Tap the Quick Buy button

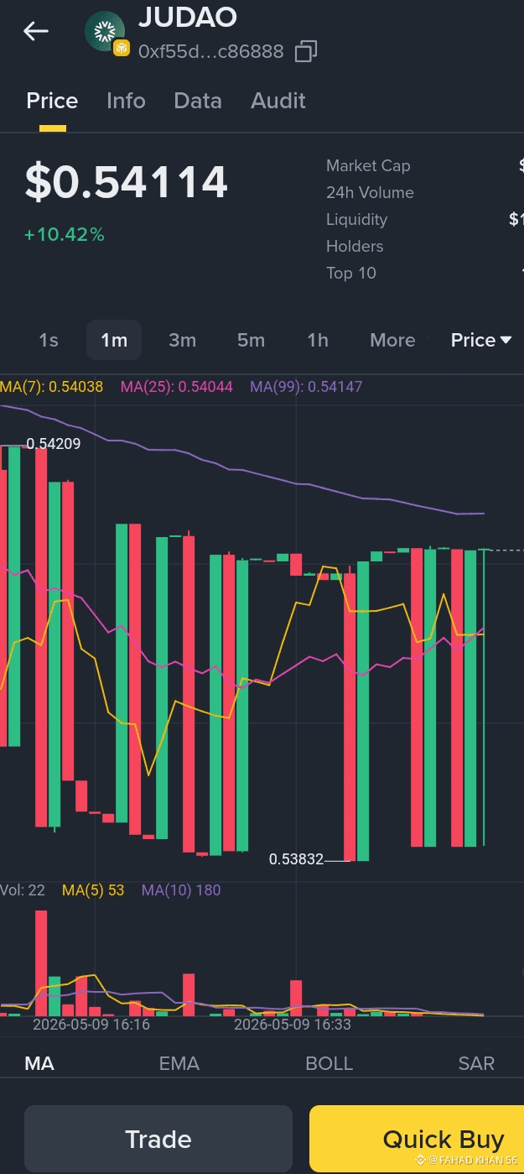[417, 1139]
